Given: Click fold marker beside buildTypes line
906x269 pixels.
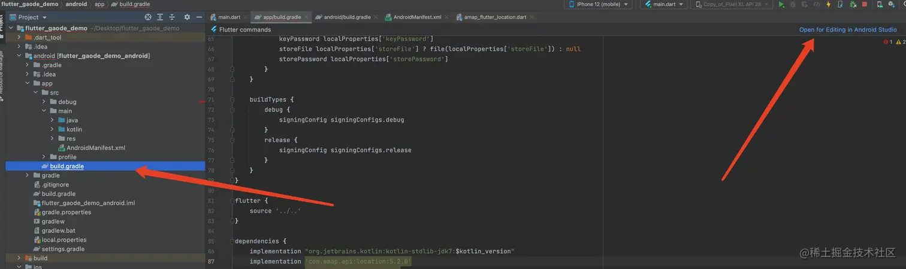Looking at the screenshot, I should [232, 99].
